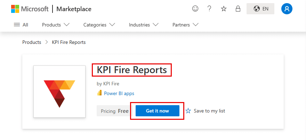
Task: Open the All hamburger menu
Action: pyautogui.click(x=21, y=25)
